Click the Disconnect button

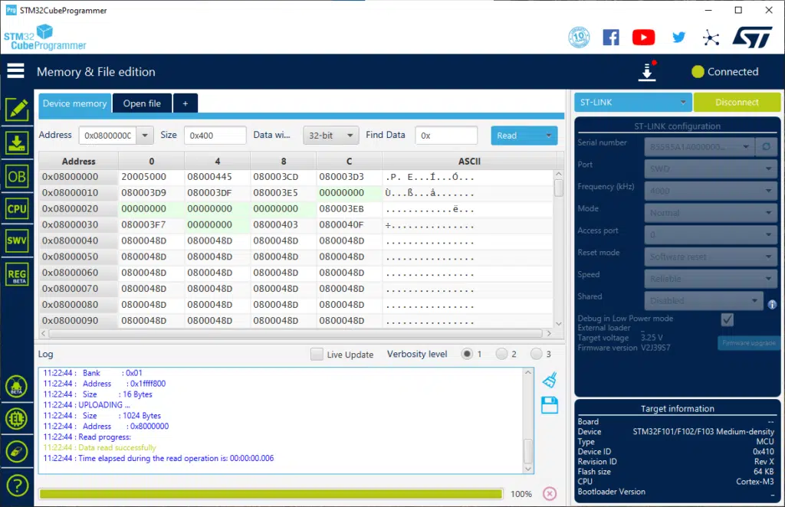[737, 102]
